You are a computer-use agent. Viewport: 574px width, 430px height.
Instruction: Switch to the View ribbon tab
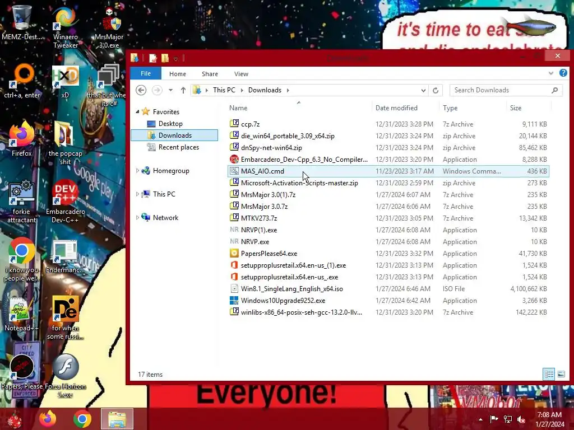tap(241, 74)
